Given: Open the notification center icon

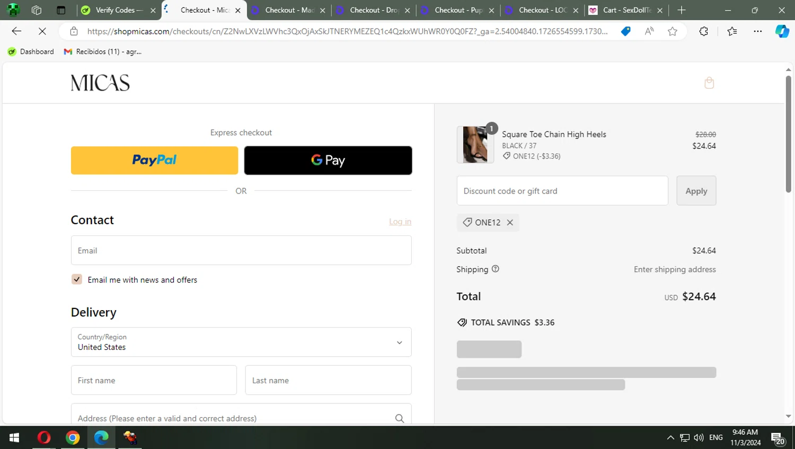Looking at the screenshot, I should (x=778, y=438).
